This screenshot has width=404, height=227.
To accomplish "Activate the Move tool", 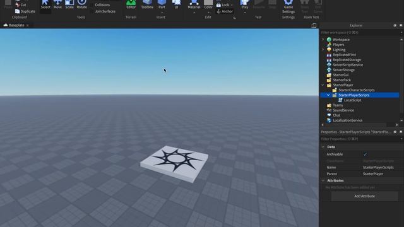I will coord(57,5).
